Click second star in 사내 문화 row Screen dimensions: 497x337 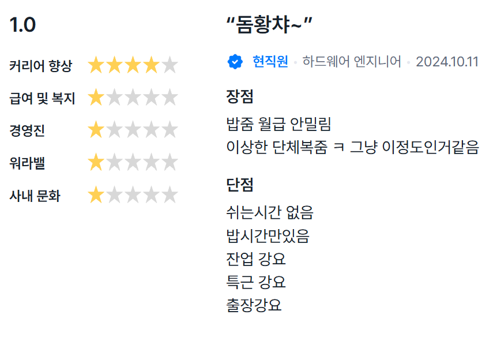pyautogui.click(x=114, y=196)
